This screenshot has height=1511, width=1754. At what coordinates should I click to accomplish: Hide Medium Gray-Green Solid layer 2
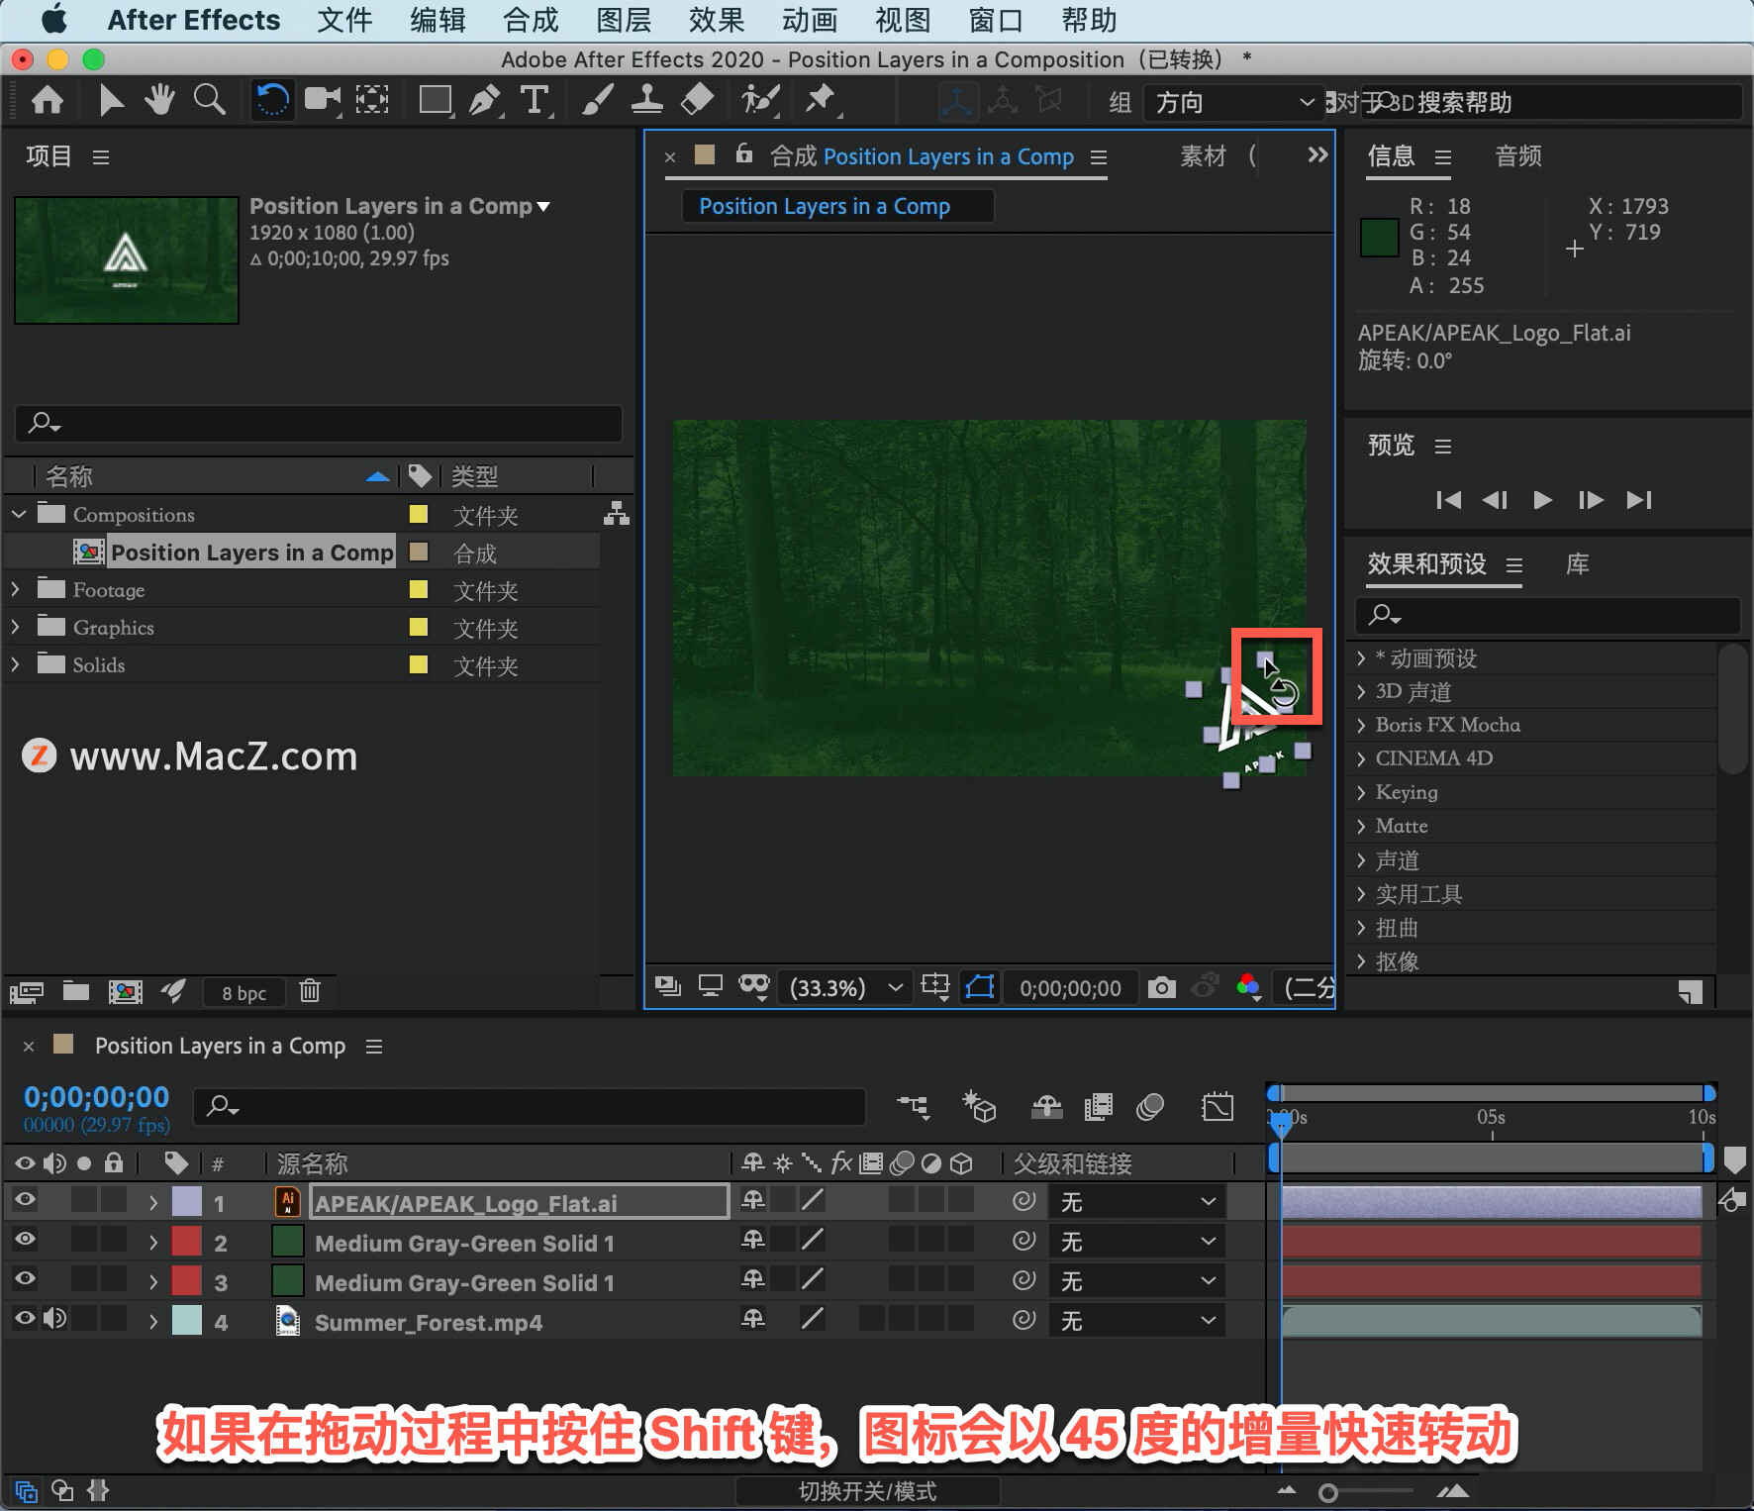click(x=25, y=1240)
